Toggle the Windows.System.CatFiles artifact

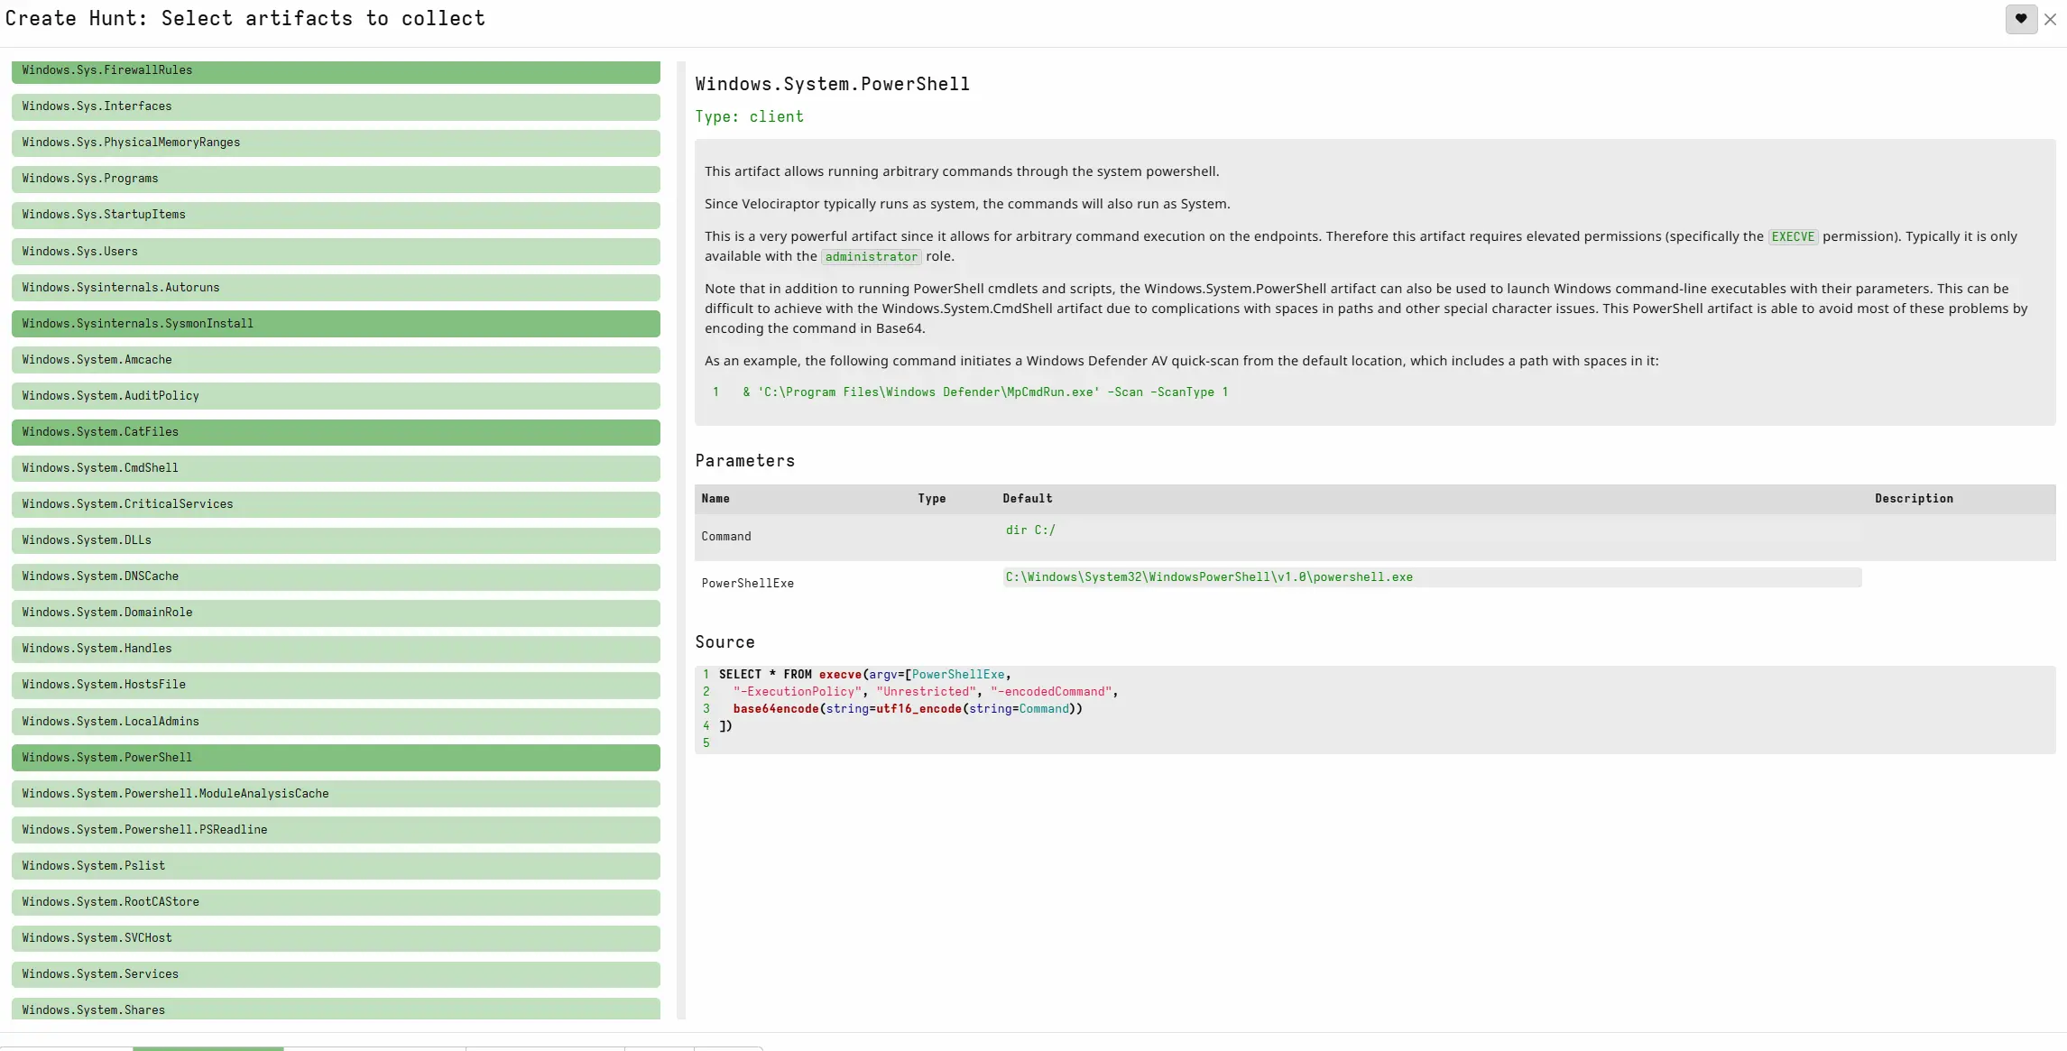pyautogui.click(x=336, y=432)
